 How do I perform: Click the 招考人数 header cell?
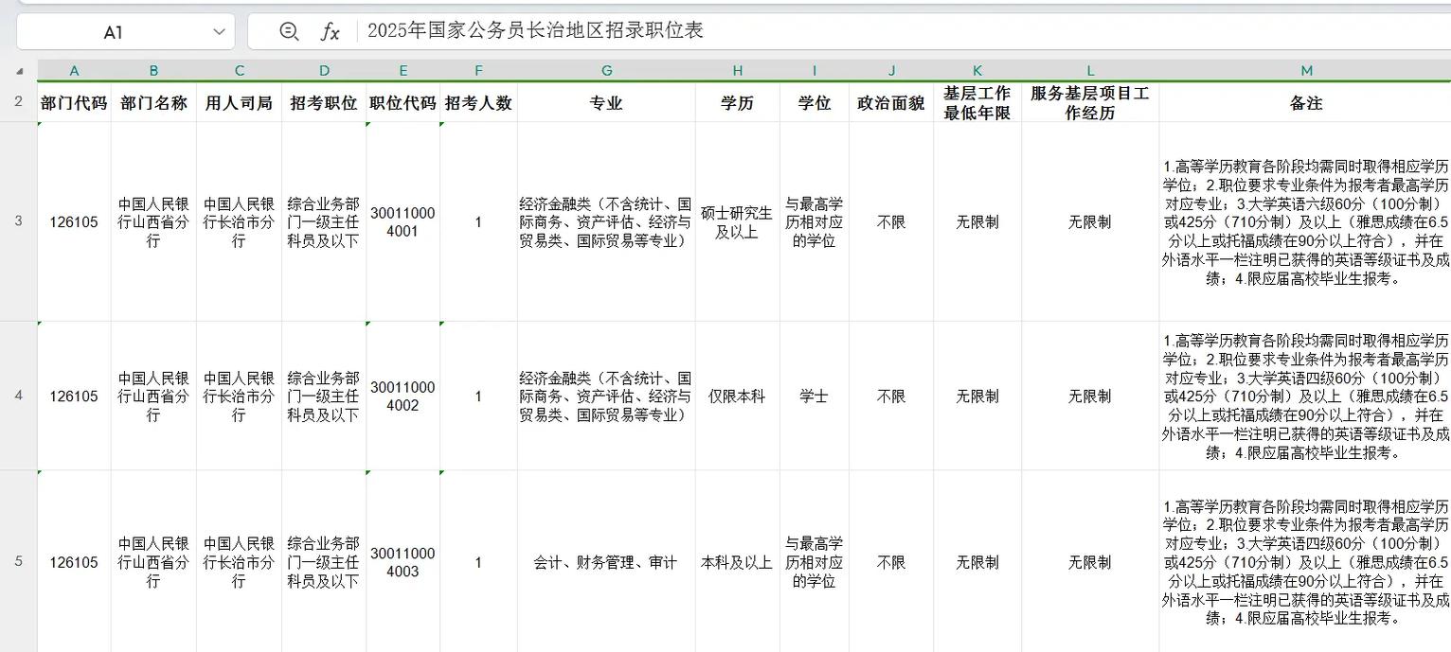(478, 102)
